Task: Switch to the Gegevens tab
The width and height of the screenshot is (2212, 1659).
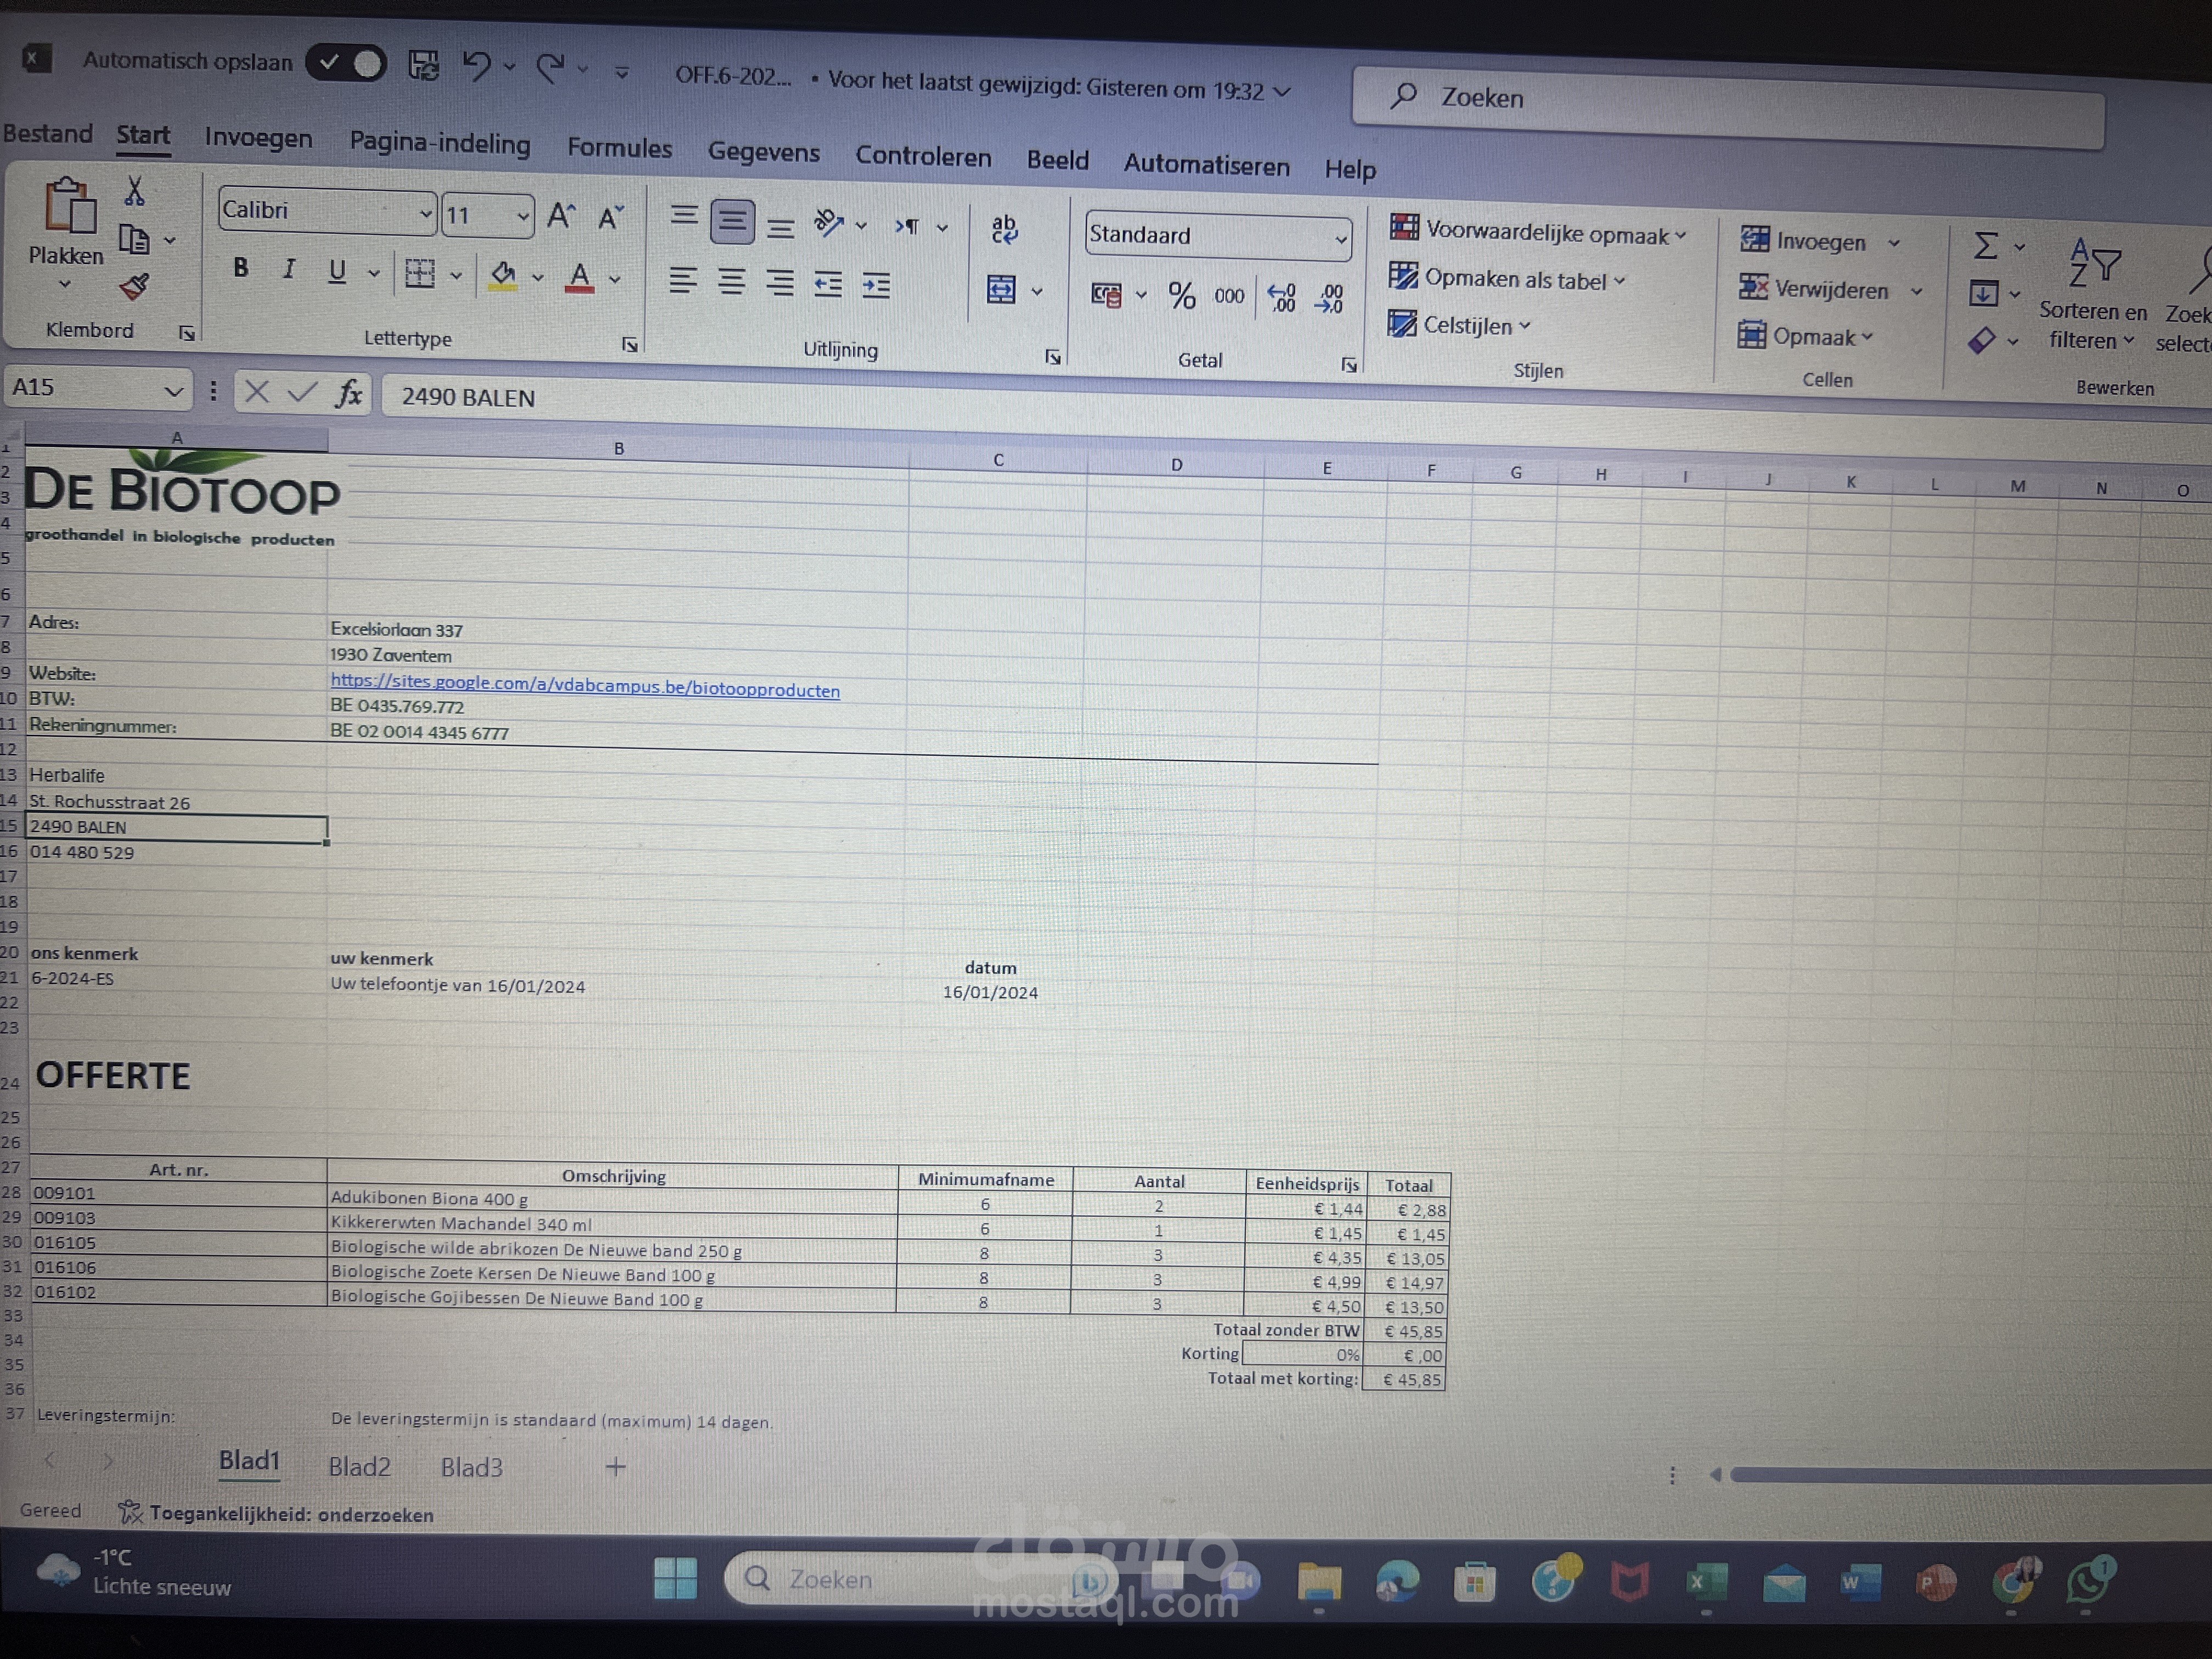Action: (x=764, y=152)
